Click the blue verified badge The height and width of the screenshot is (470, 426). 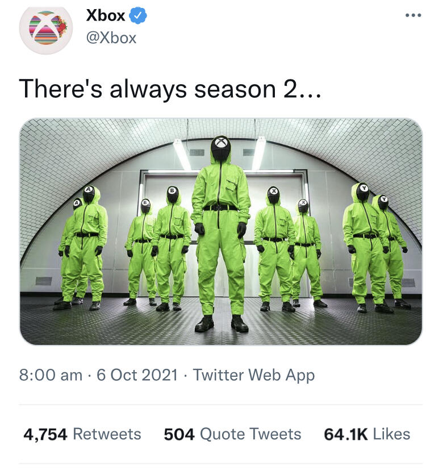click(138, 15)
